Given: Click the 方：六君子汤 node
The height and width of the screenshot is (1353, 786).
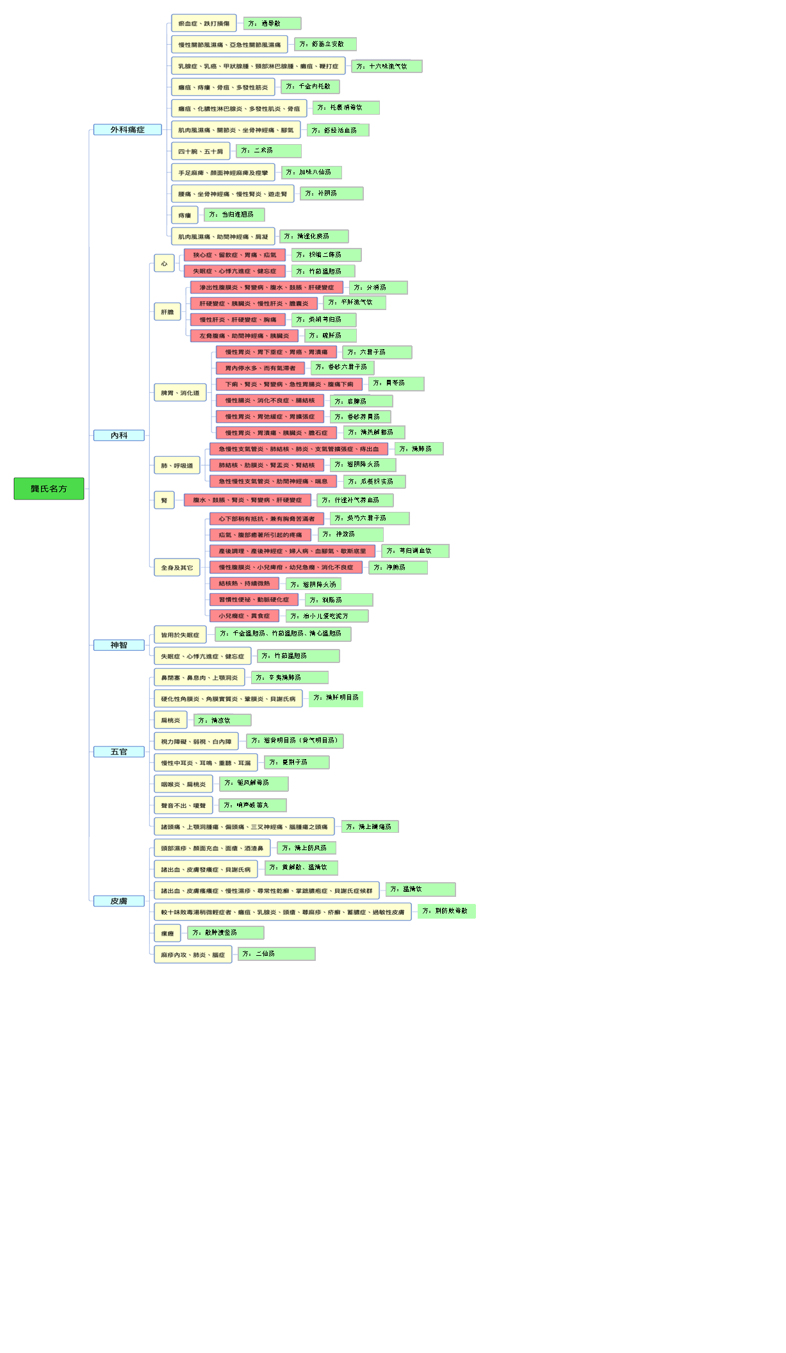Looking at the screenshot, I should pos(377,352).
